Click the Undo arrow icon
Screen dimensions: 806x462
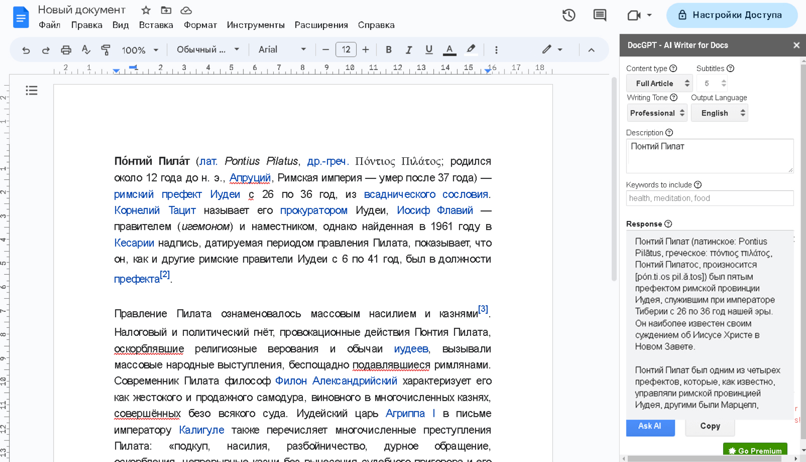click(x=26, y=50)
